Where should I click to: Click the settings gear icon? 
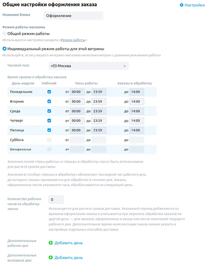pyautogui.click(x=182, y=5)
